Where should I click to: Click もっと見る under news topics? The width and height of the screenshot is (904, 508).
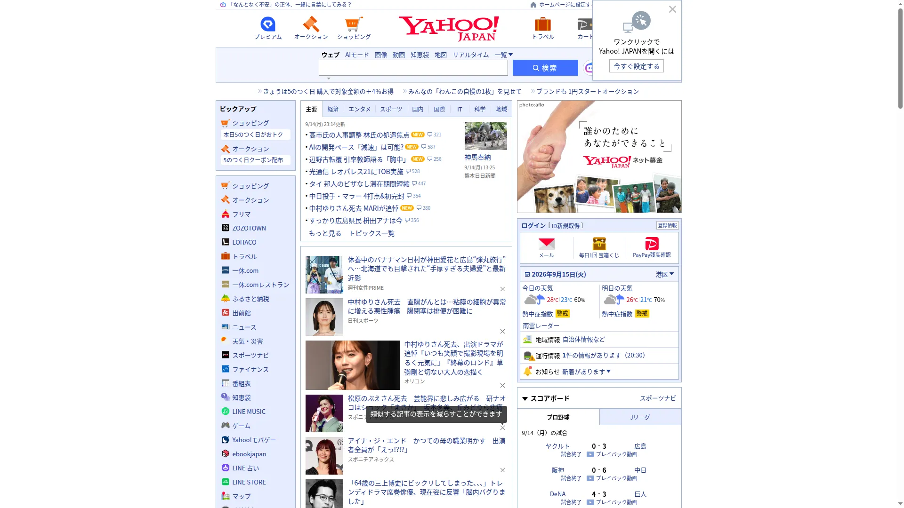325,233
